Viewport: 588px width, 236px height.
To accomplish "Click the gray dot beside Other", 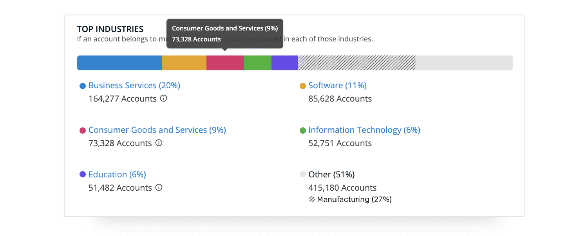I will [x=302, y=174].
